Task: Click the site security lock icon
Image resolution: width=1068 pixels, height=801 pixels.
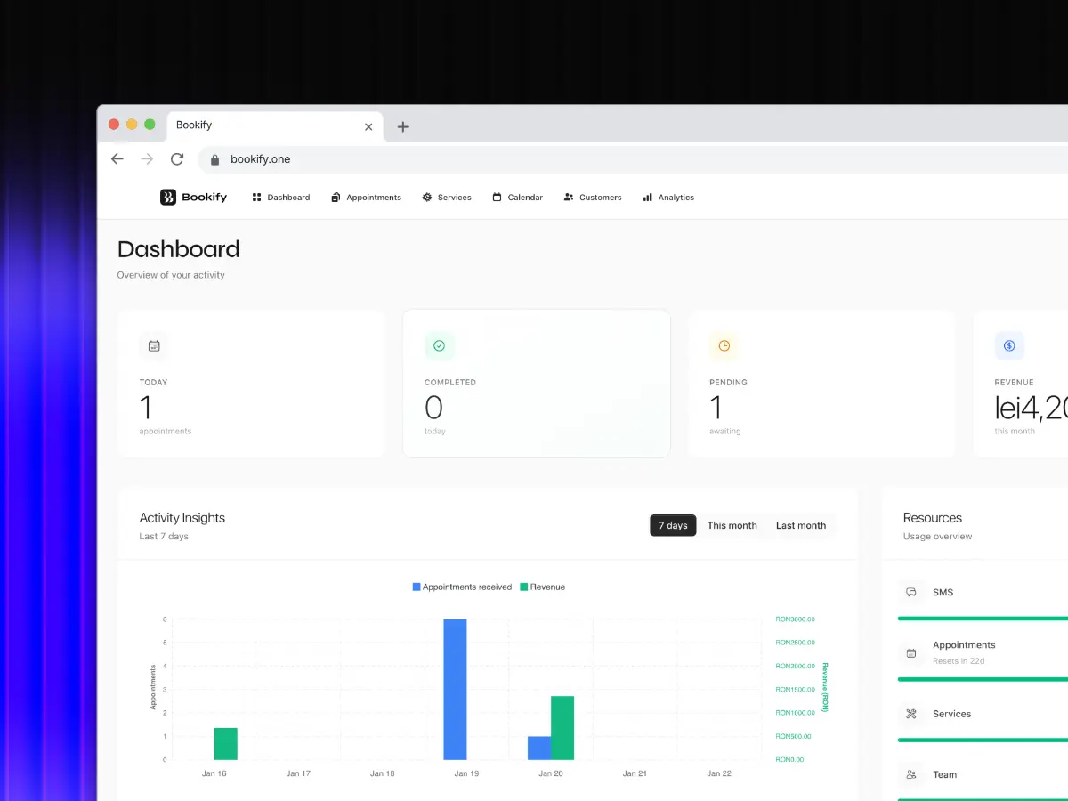Action: (x=214, y=158)
